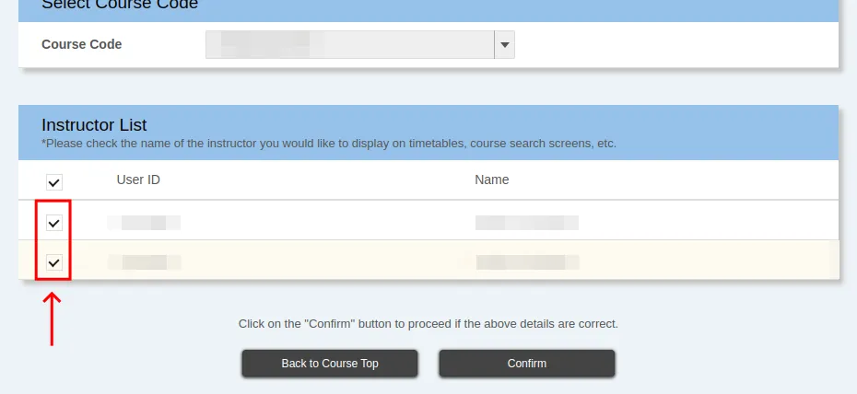Uncheck the first instructor's checkbox

(x=54, y=223)
